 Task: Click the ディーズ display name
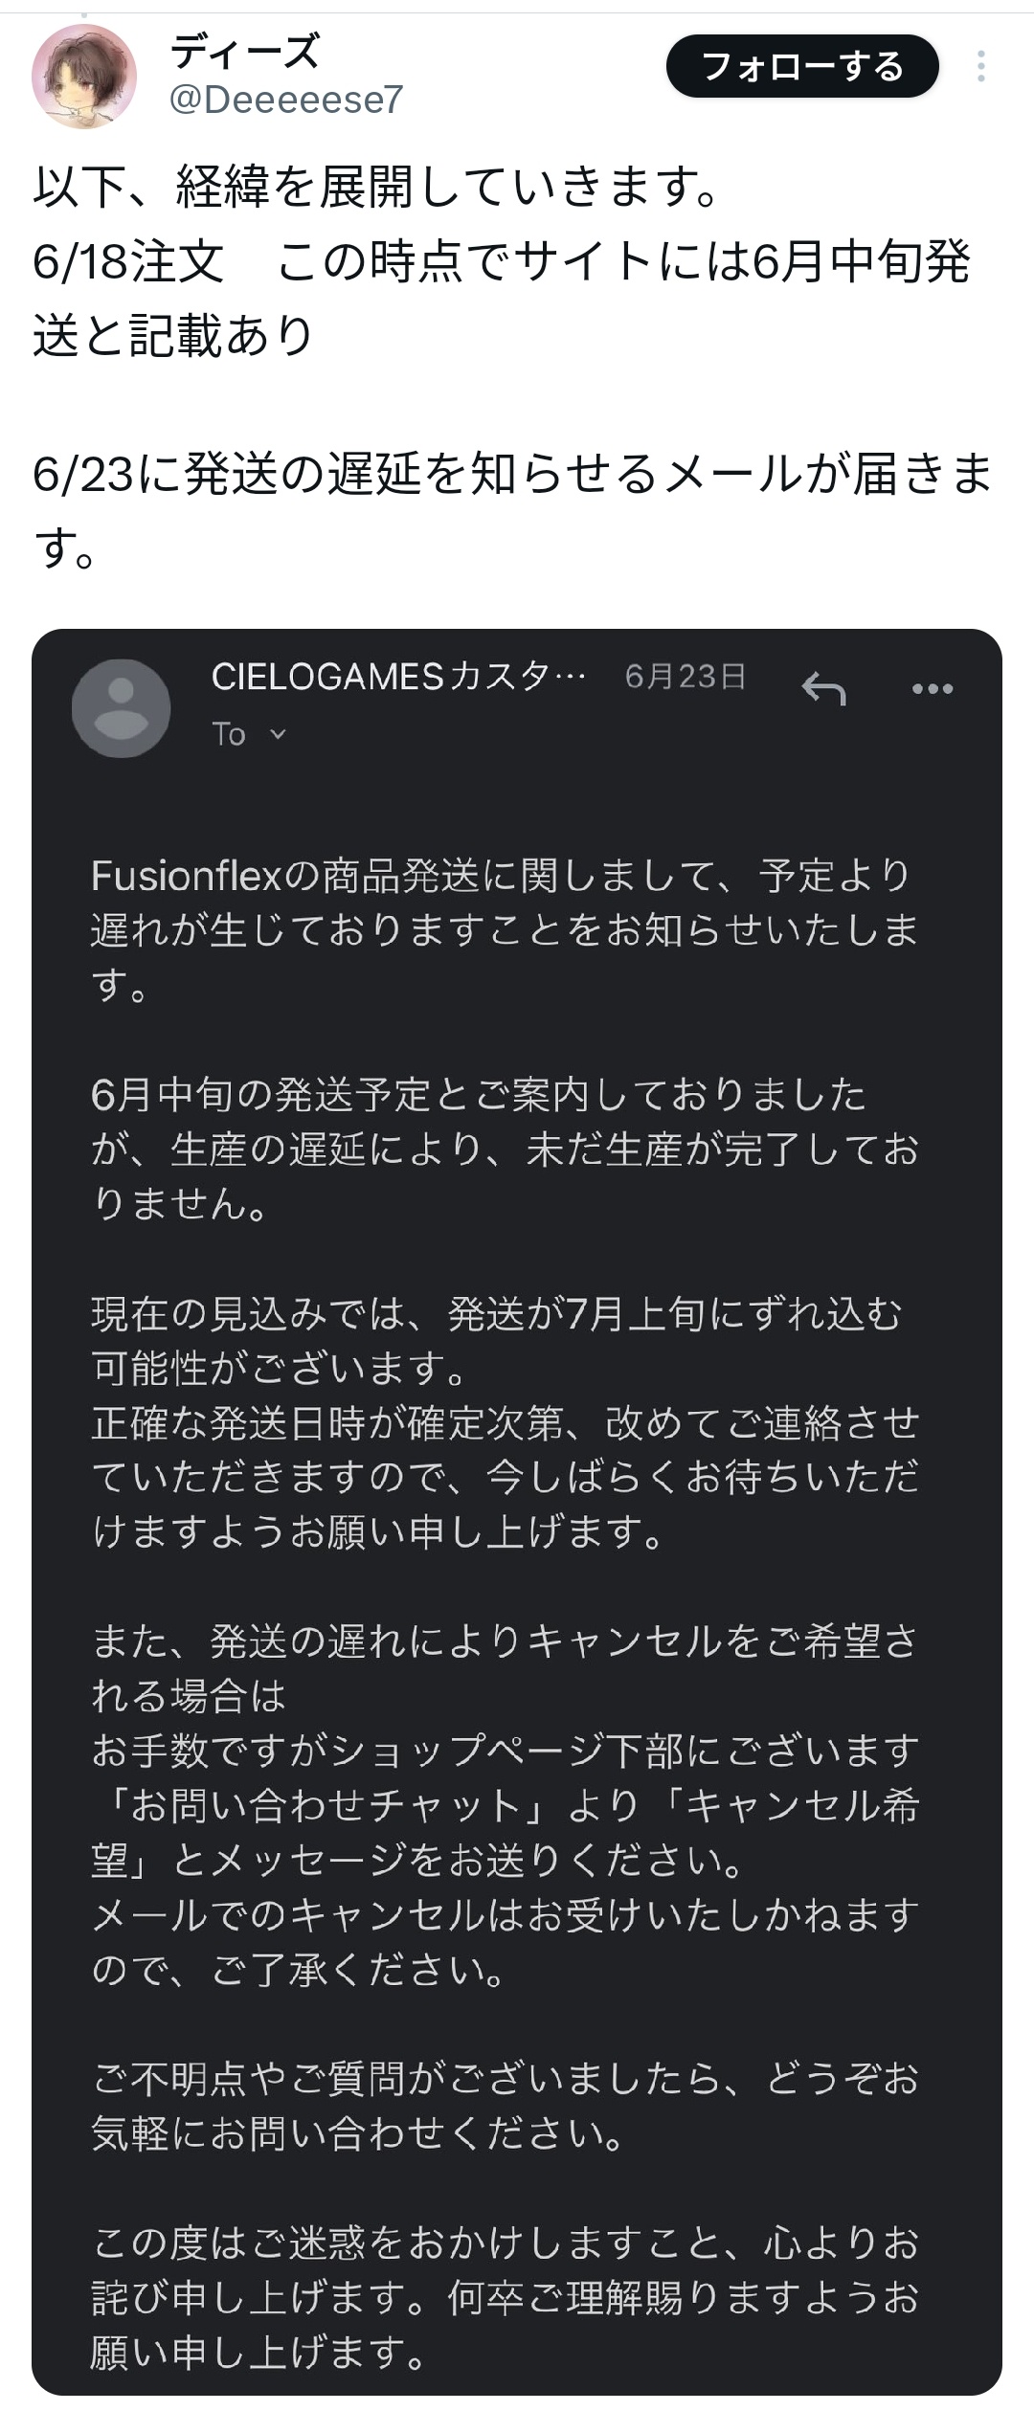[245, 52]
